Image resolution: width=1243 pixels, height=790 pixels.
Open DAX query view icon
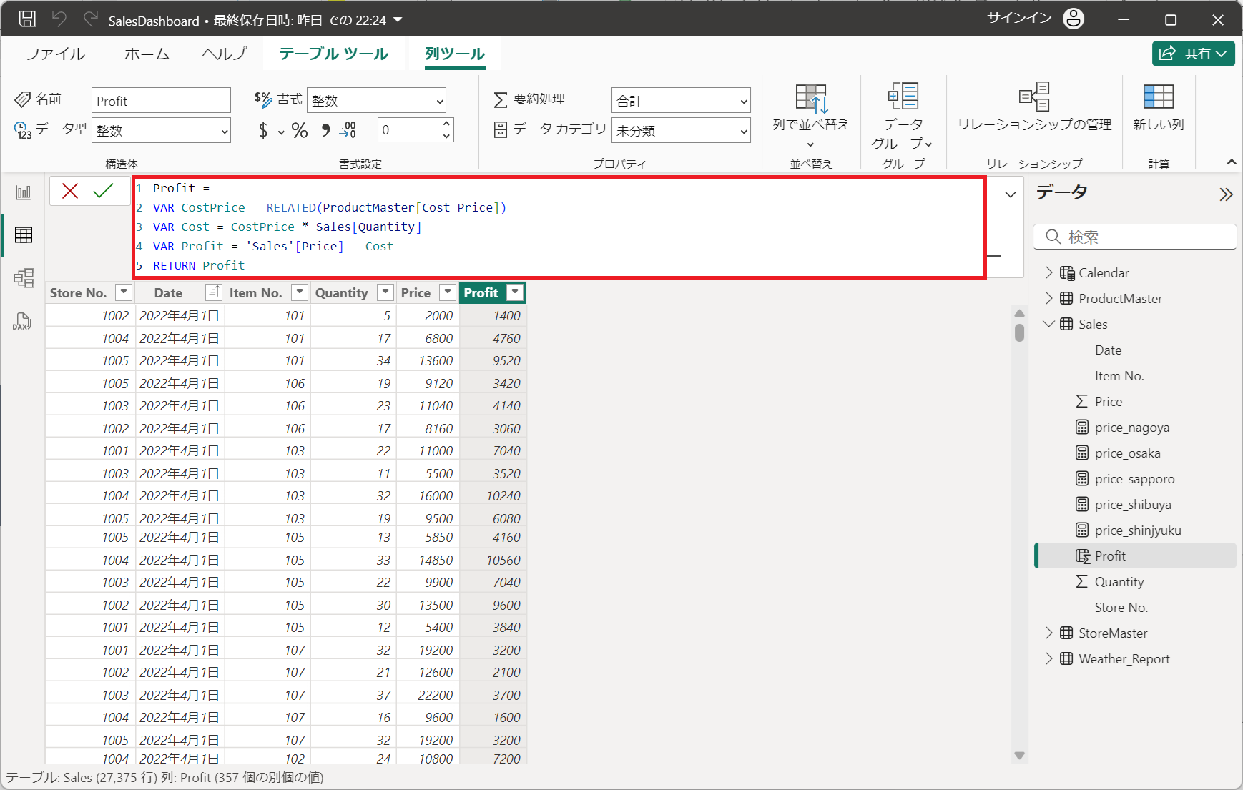pos(22,321)
